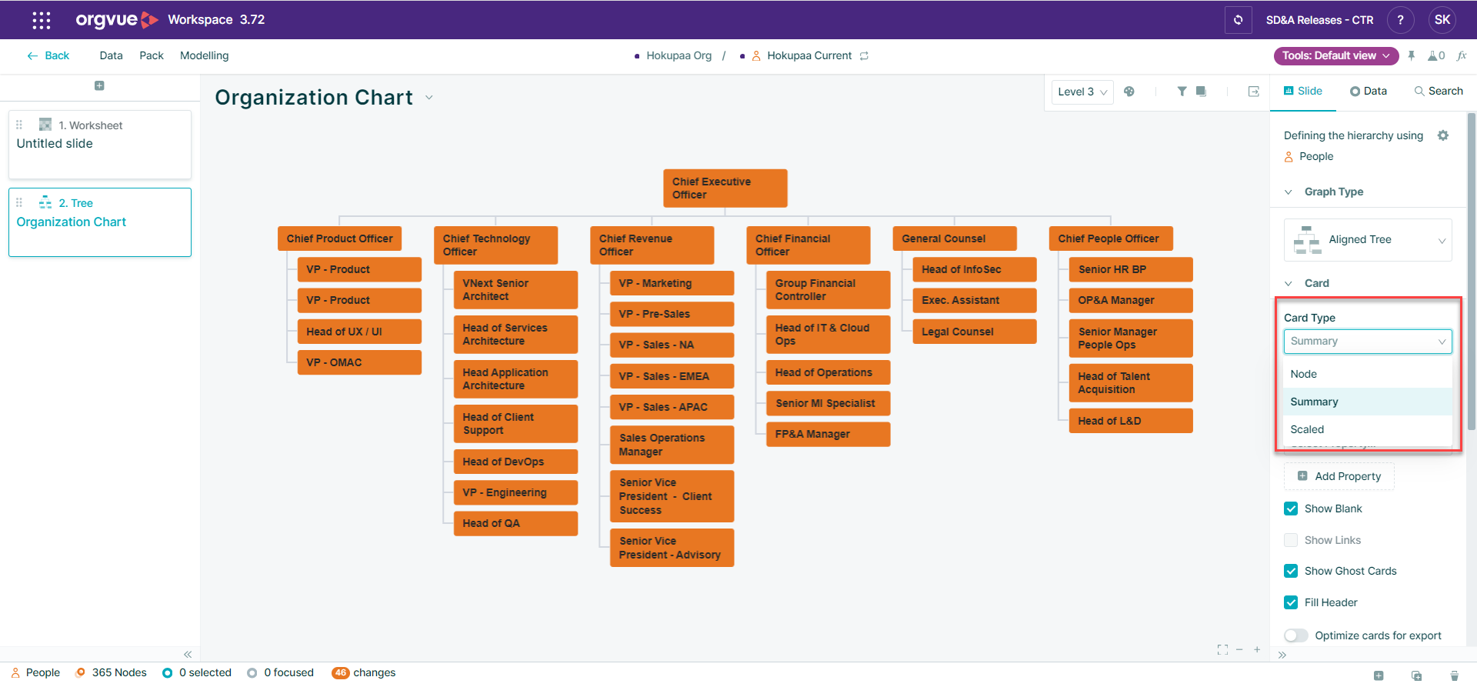Switch to the Data tab in right panel
This screenshot has height=687, width=1477.
1369,91
